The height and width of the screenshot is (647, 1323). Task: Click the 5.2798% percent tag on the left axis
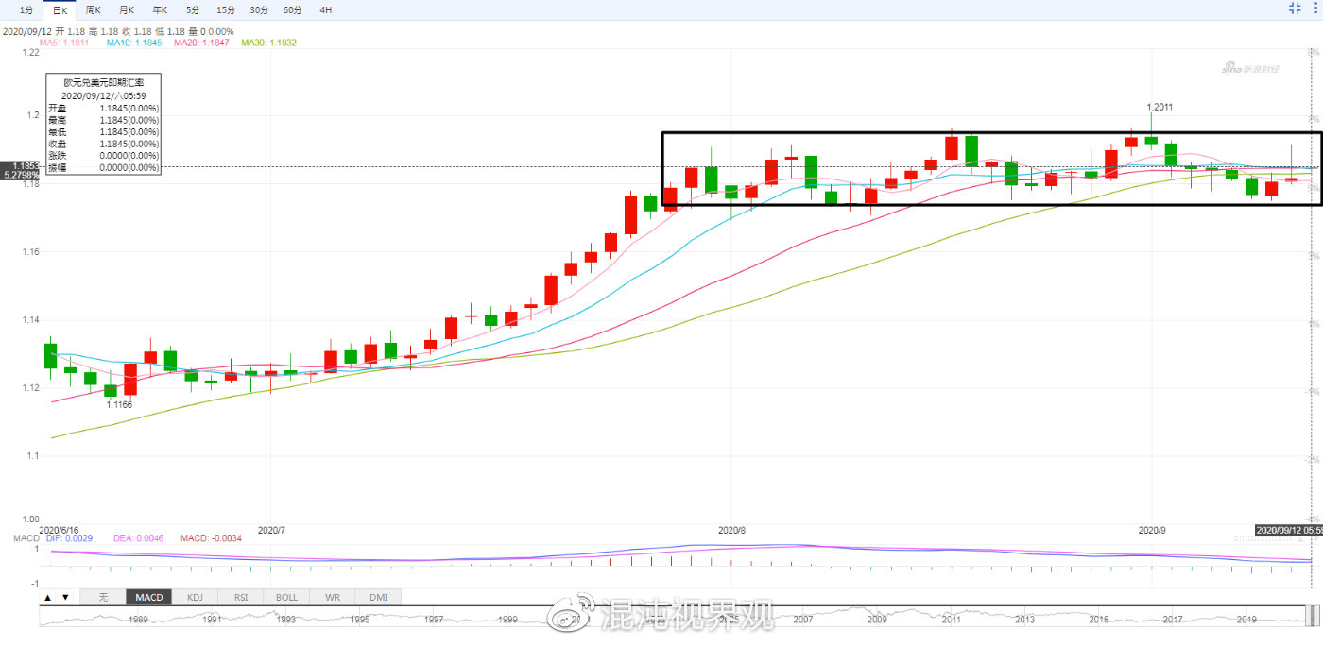coord(19,176)
